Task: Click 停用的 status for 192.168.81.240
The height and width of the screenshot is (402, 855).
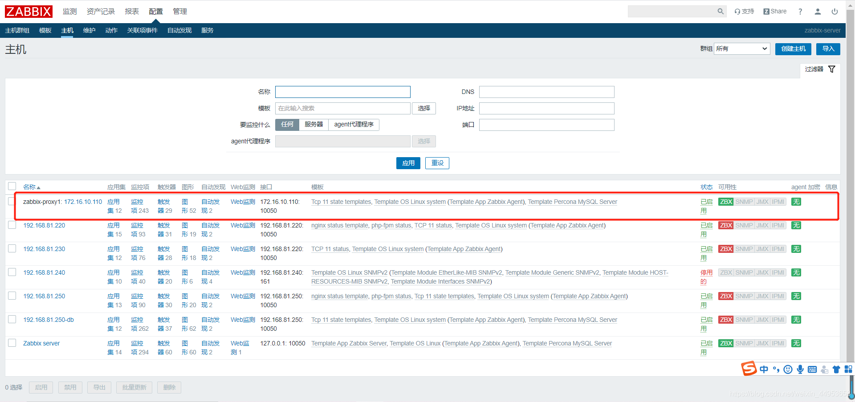Action: [x=706, y=277]
